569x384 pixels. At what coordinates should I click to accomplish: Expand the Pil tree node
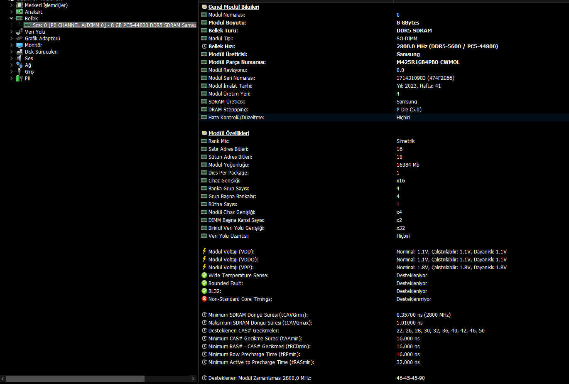point(11,78)
